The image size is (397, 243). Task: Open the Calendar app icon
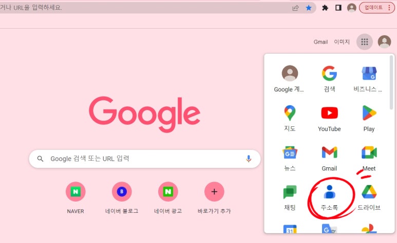point(290,229)
